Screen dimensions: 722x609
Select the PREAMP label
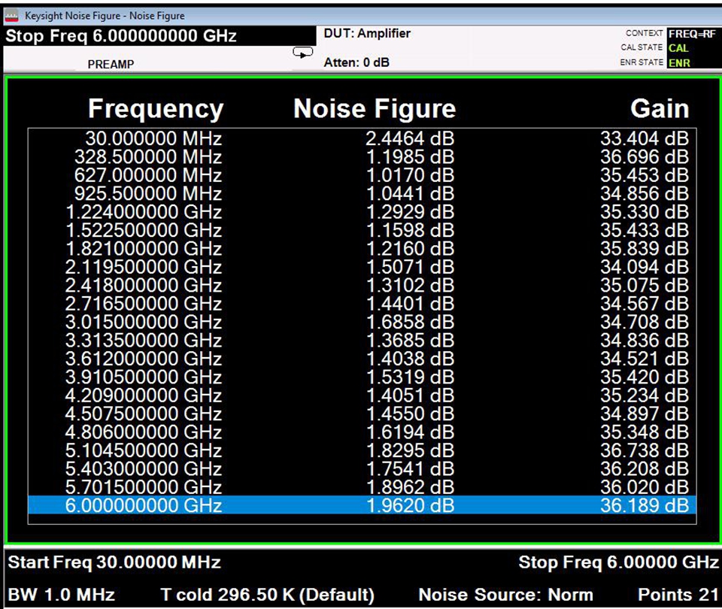pos(111,64)
